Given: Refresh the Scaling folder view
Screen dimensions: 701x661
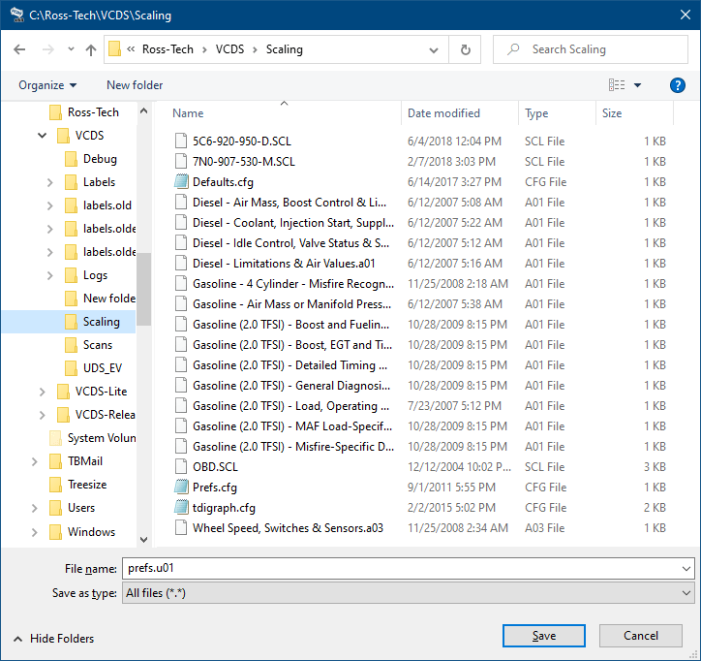Looking at the screenshot, I should pos(465,49).
